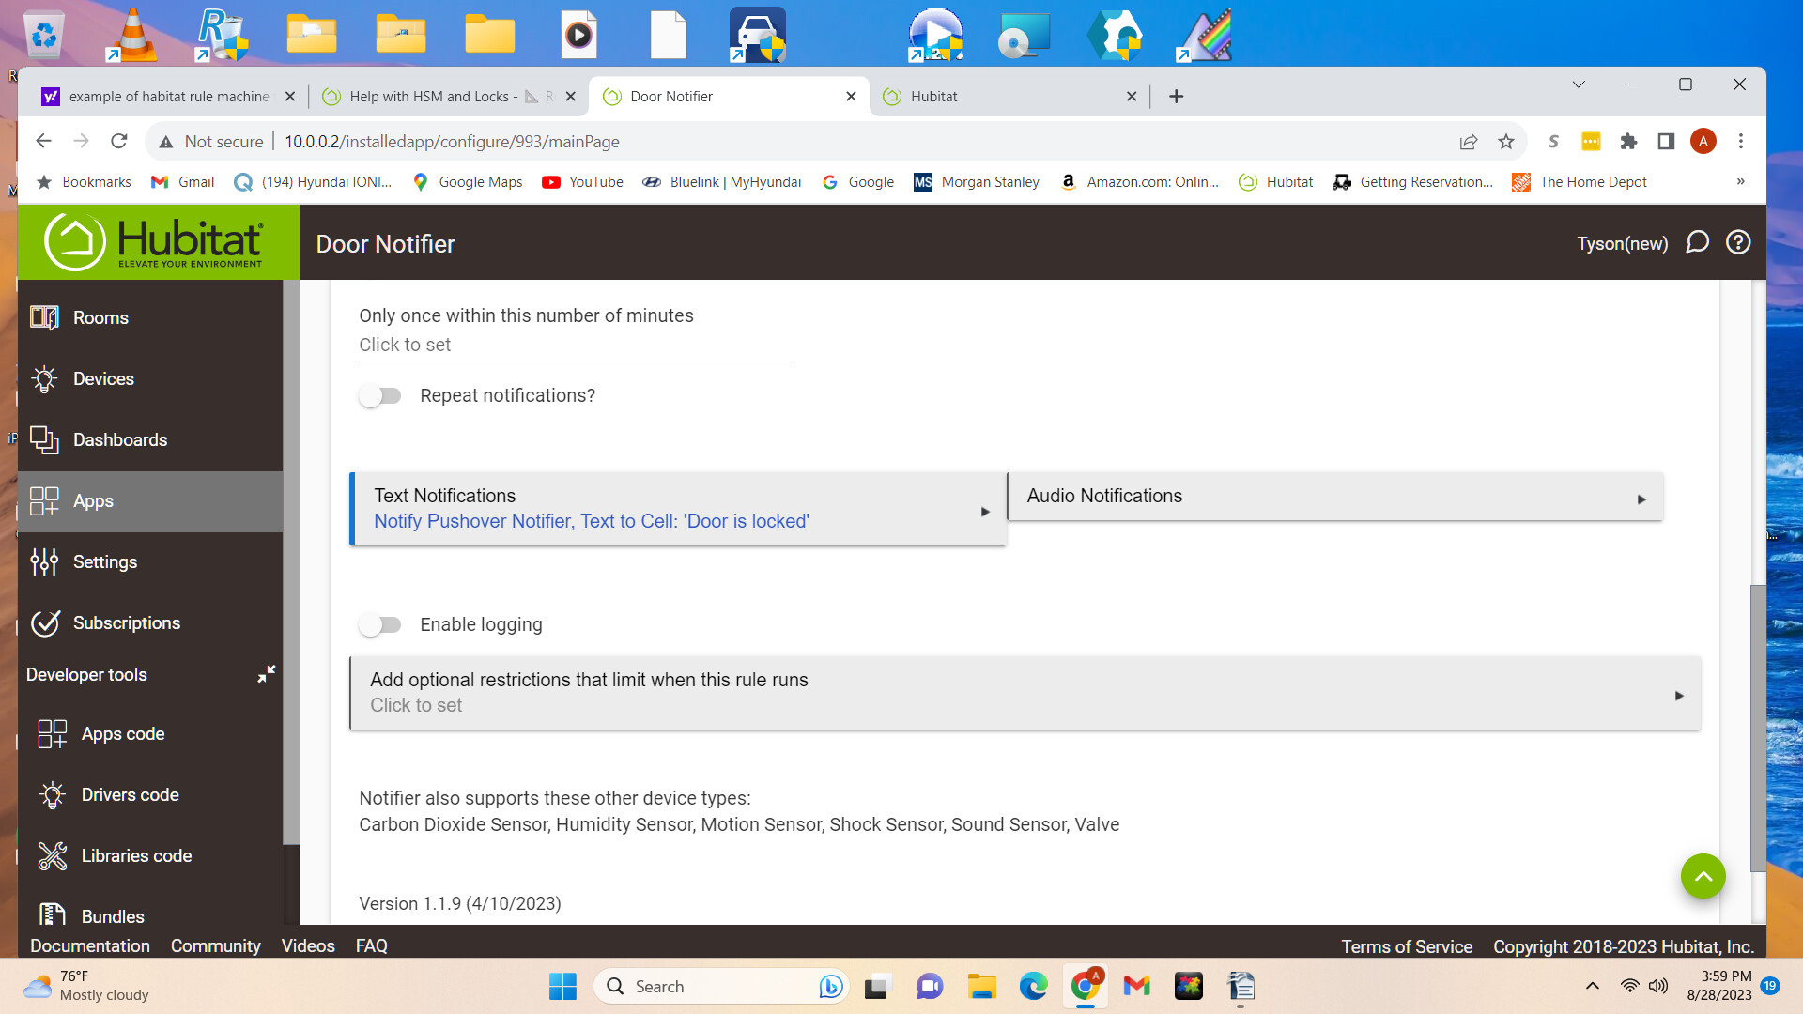This screenshot has height=1014, width=1803.
Task: Enable logging toggle switch
Action: (380, 625)
